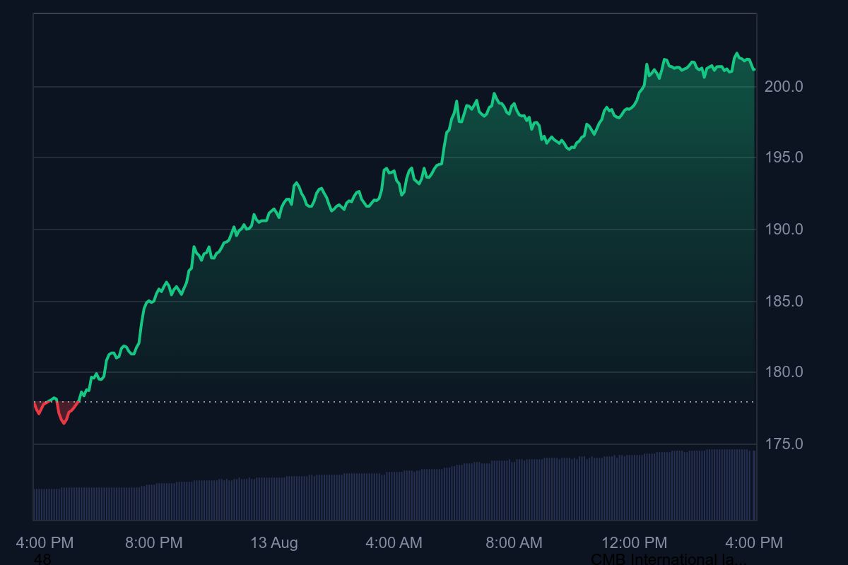Click the 190.0 gridline label

[x=787, y=229]
